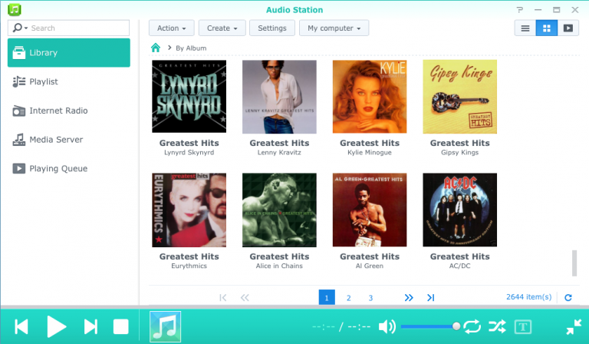Click the artist name Alice in Chains
The image size is (589, 344).
279,266
